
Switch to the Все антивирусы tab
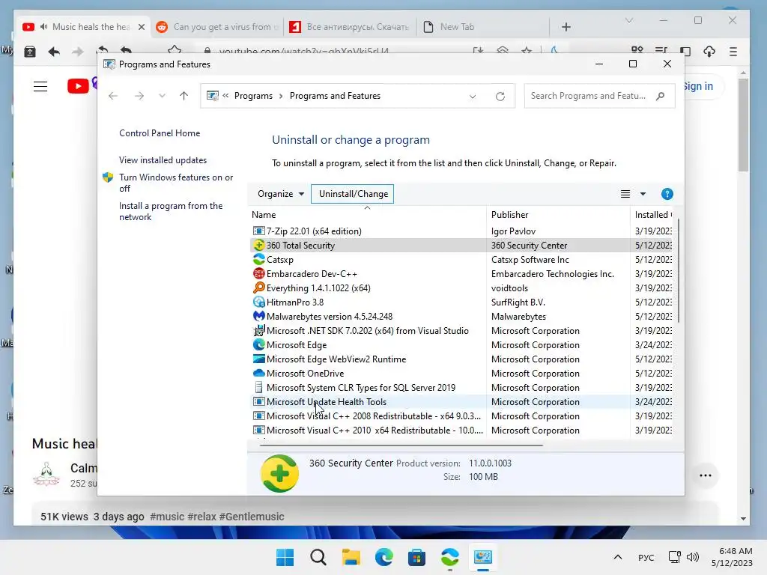(351, 27)
